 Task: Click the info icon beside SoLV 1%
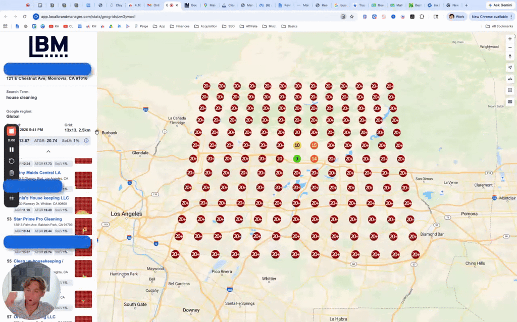pos(86,140)
